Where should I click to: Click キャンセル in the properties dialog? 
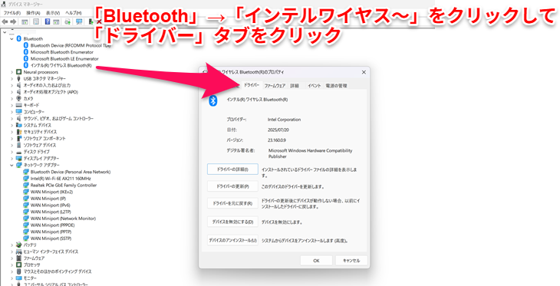[x=351, y=261]
